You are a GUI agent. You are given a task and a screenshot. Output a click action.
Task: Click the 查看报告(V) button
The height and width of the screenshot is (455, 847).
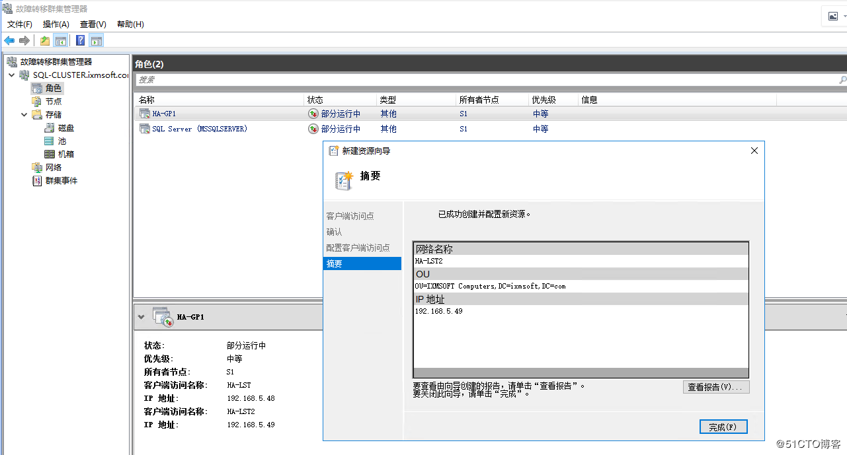pos(716,387)
